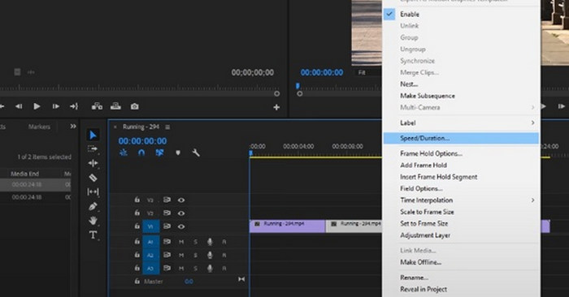Viewport: 569px width, 297px height.
Task: Toggle Linked Selection in the timeline
Action: click(x=159, y=153)
